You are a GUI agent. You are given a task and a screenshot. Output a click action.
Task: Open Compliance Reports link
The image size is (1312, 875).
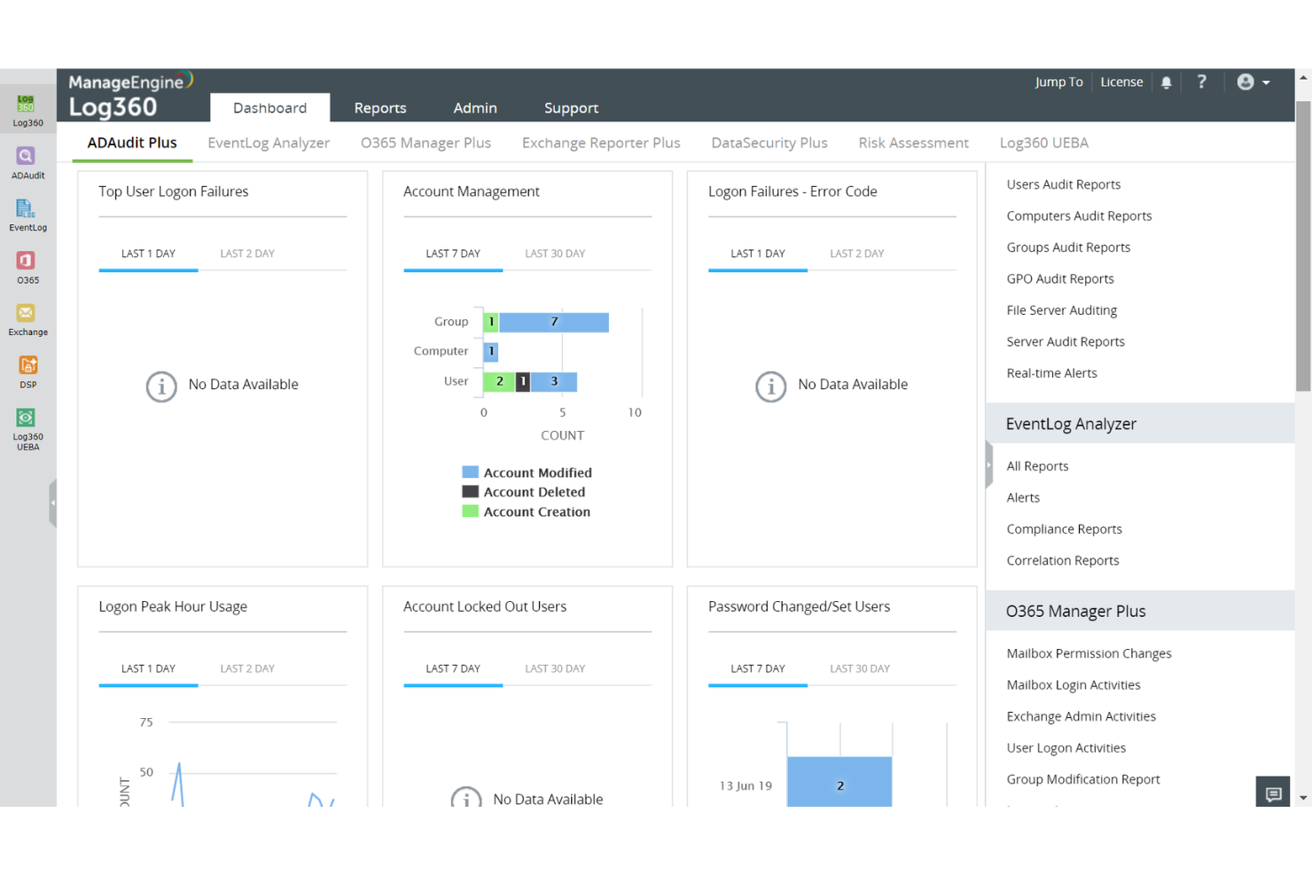1064,529
